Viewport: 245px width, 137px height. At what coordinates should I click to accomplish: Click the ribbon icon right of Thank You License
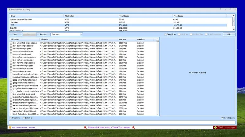point(133,127)
